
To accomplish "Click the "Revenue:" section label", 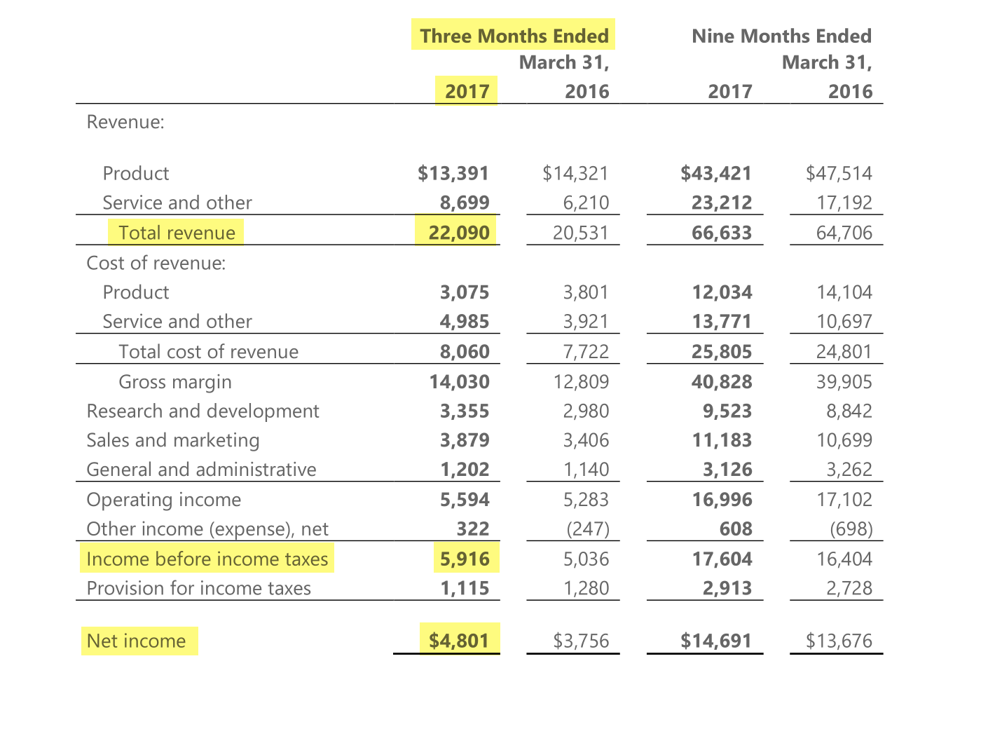I will (125, 122).
